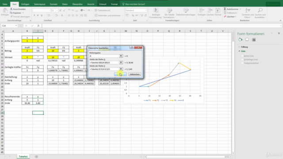This screenshot has width=283, height=159.
Task: Toggle Textumbruch wrap text
Action: tap(102, 11)
